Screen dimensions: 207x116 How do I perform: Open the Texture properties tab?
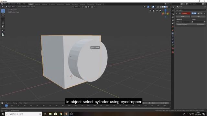click(173, 52)
